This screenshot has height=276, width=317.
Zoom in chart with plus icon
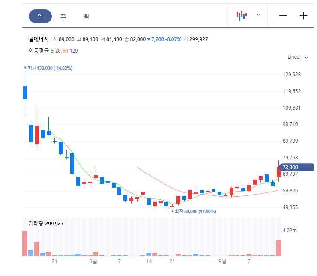(x=303, y=15)
